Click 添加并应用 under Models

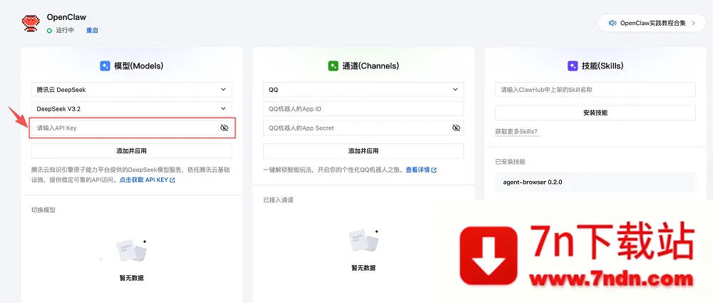point(131,150)
